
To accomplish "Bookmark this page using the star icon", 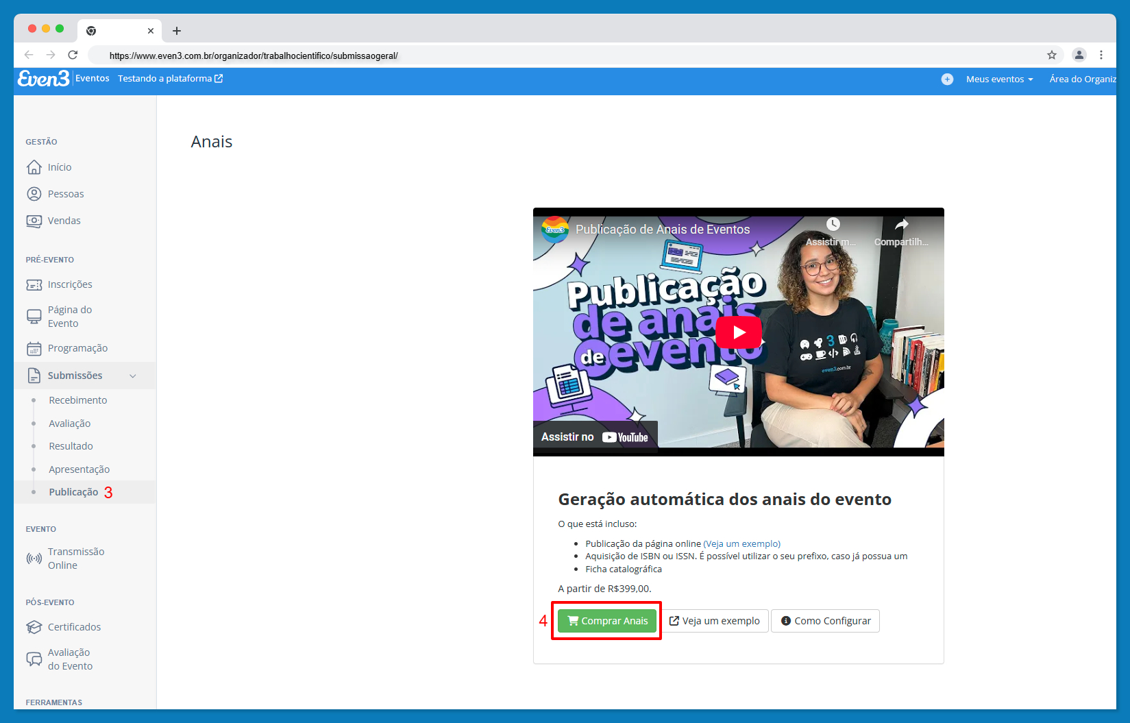I will tap(1052, 56).
